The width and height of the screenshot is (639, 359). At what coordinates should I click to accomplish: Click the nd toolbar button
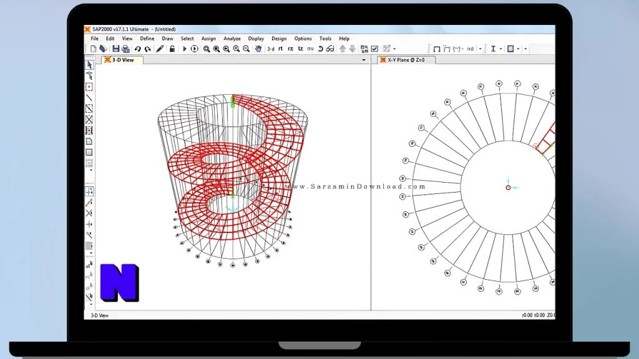[471, 49]
